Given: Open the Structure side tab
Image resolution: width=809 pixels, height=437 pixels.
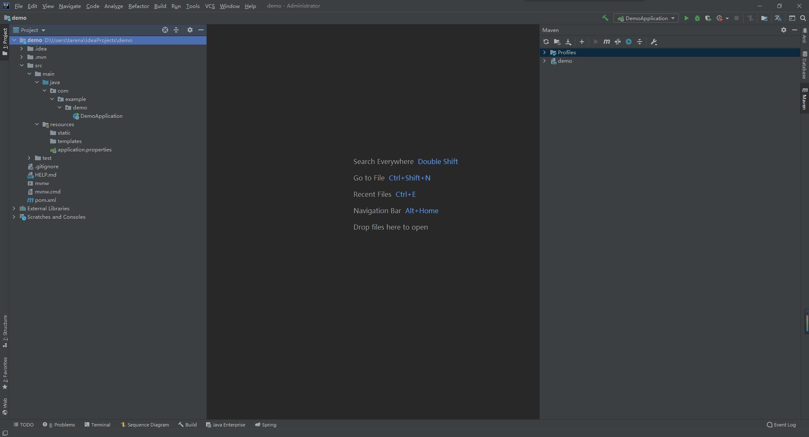Looking at the screenshot, I should tap(5, 331).
